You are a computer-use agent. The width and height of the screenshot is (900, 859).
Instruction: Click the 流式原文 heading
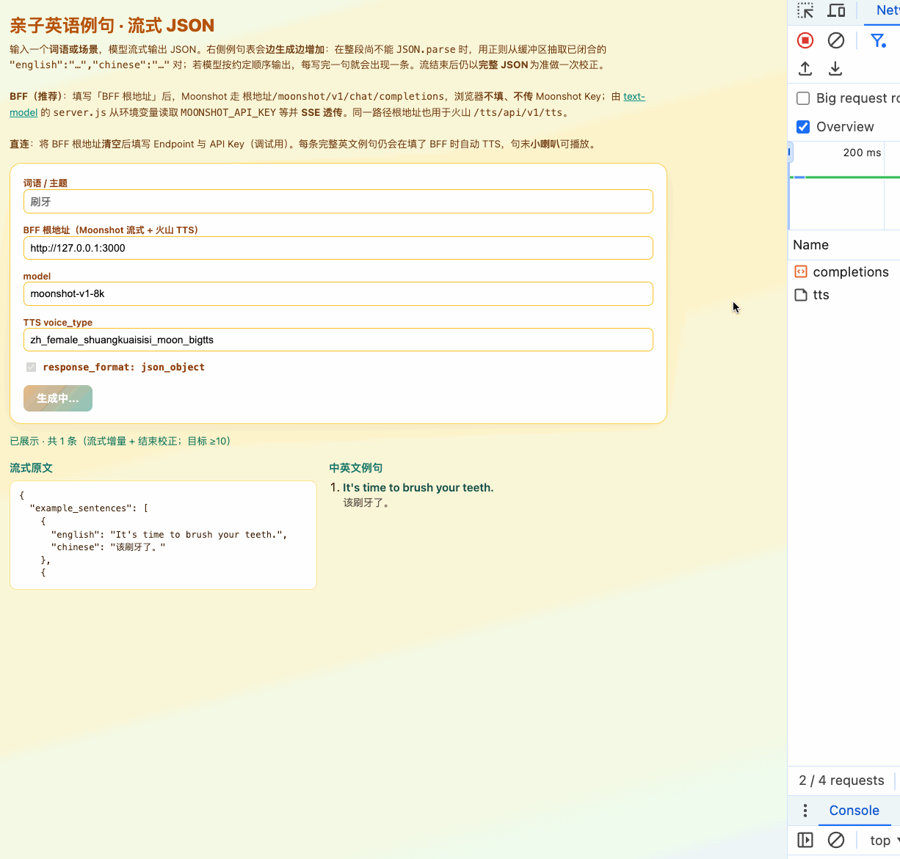point(31,468)
